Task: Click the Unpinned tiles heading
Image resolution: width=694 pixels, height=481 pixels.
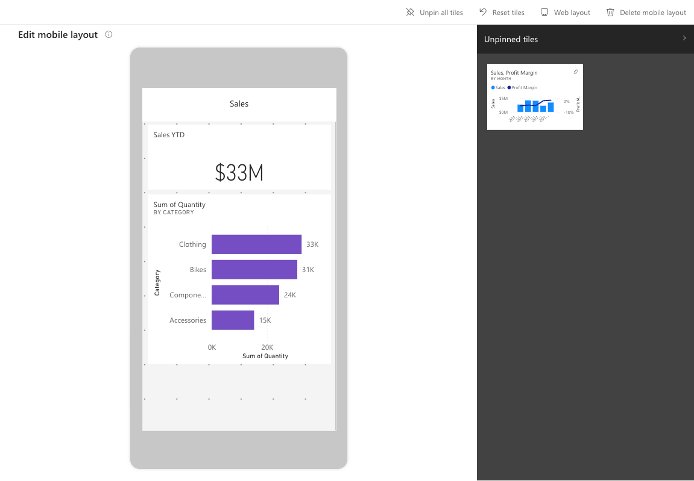Action: pos(511,39)
